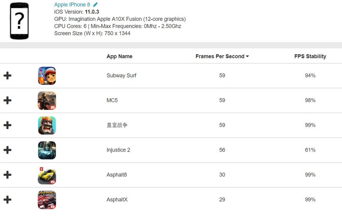Click the Subway Surf game icon

pyautogui.click(x=47, y=76)
